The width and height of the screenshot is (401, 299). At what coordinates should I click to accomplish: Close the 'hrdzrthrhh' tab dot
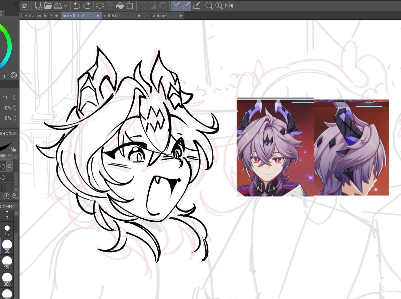coord(98,16)
